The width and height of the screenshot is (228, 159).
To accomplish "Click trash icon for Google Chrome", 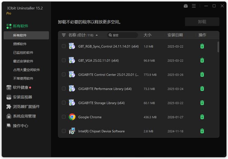I will tap(202, 117).
